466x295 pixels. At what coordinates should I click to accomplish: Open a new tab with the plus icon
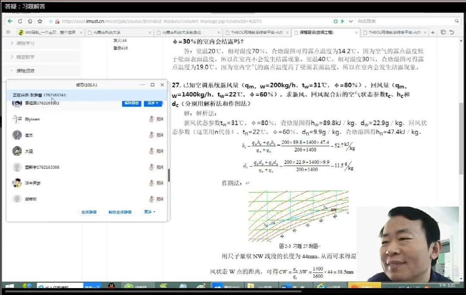(x=434, y=32)
